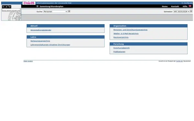Open Telefon- & E-Mail-Verzeichnis link
Image resolution: width=194 pixels, height=121 pixels.
[x=126, y=34]
